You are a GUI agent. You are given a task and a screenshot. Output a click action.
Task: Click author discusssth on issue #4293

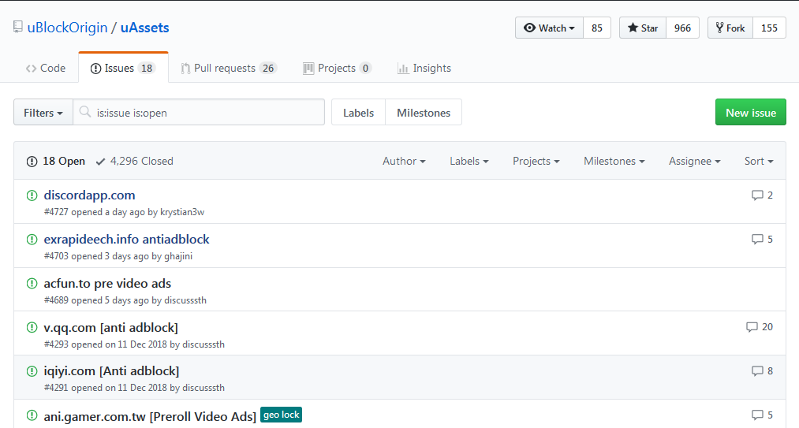[x=203, y=344]
